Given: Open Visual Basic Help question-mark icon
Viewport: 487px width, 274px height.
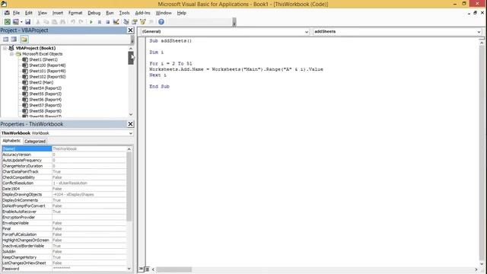Looking at the screenshot, I should (161, 22).
